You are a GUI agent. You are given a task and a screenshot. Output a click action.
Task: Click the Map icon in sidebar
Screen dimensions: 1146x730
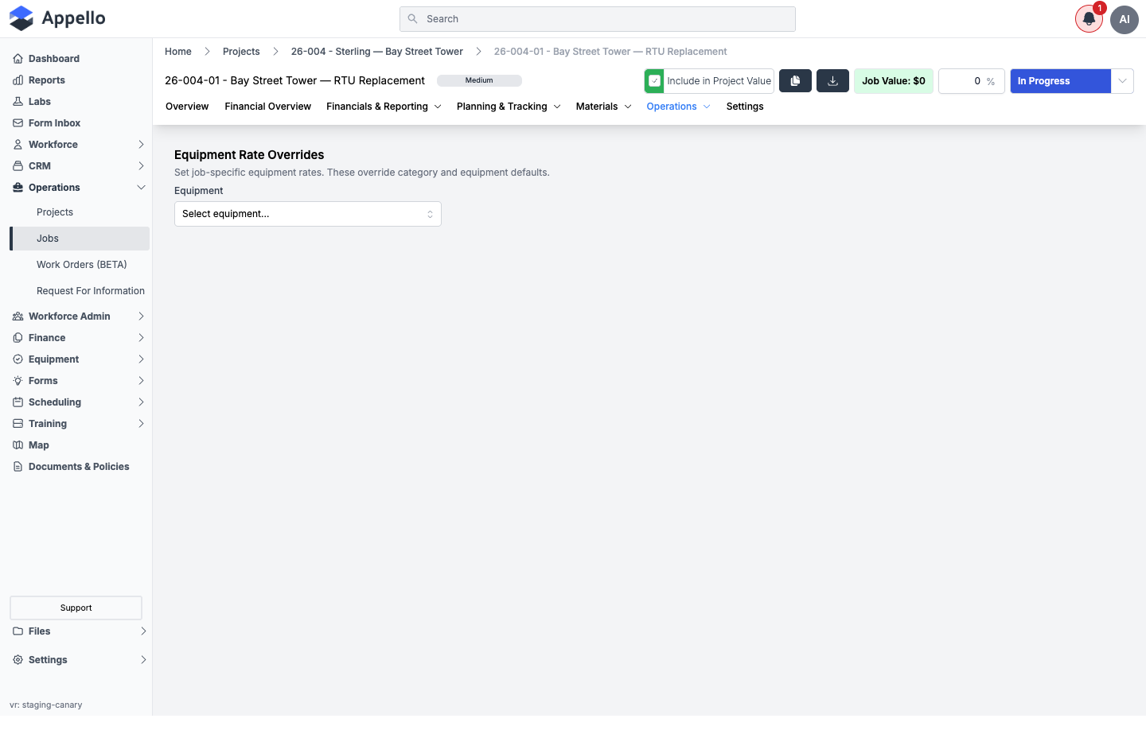[18, 445]
